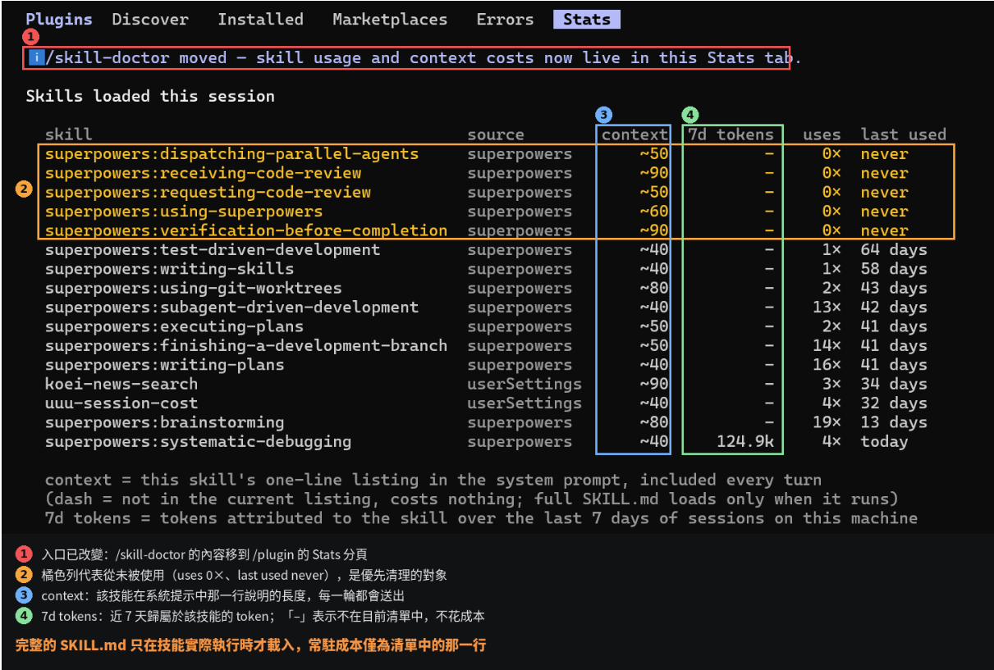Select the superpowers:test-driven-development skill
The height and width of the screenshot is (670, 994).
(x=213, y=250)
